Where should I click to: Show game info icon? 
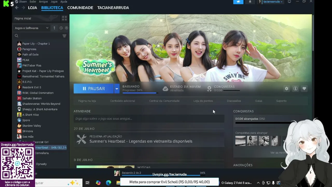(x=295, y=89)
